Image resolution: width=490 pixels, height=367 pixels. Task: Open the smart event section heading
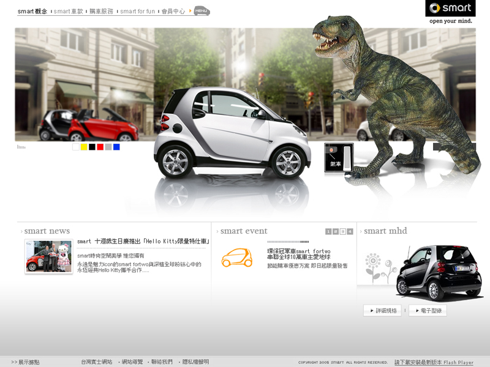[x=244, y=231]
